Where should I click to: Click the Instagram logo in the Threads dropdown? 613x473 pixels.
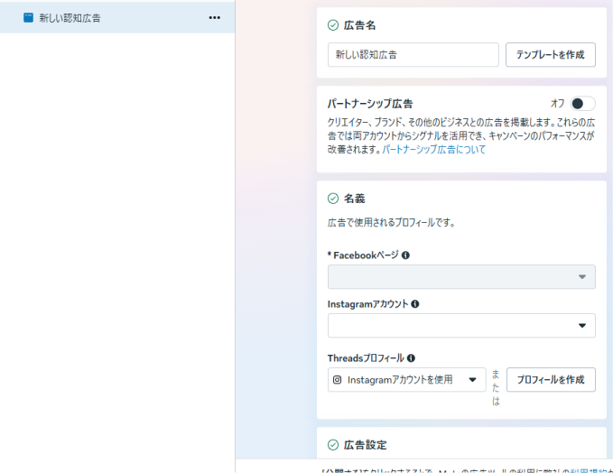coord(338,380)
